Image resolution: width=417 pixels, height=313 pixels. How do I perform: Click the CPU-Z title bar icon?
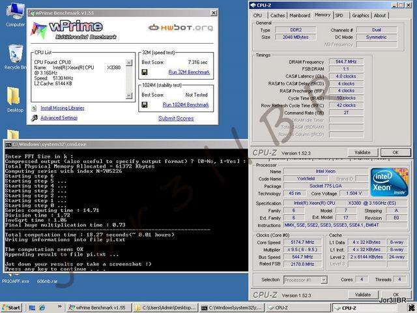pos(253,5)
